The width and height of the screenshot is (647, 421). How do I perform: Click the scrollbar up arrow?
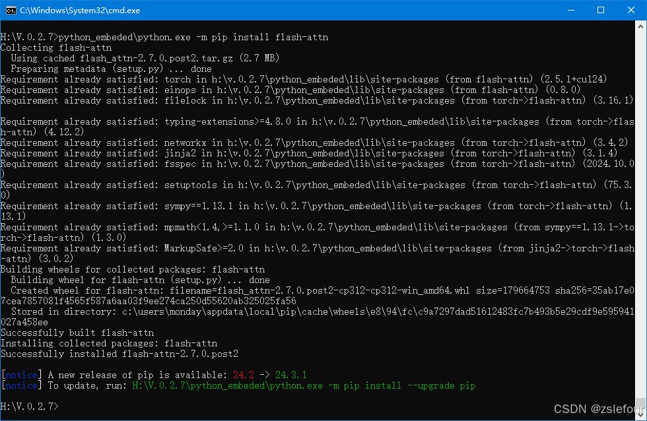(640, 26)
